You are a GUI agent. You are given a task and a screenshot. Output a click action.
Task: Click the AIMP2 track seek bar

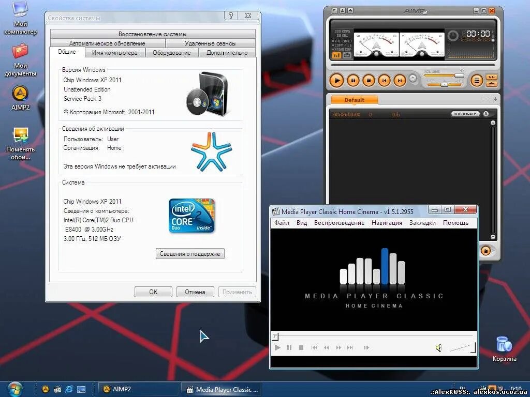413,65
